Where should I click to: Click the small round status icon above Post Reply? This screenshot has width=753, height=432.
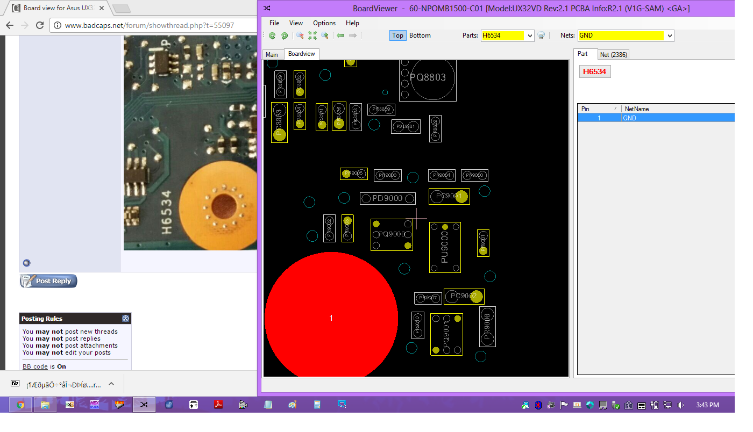[x=26, y=263]
